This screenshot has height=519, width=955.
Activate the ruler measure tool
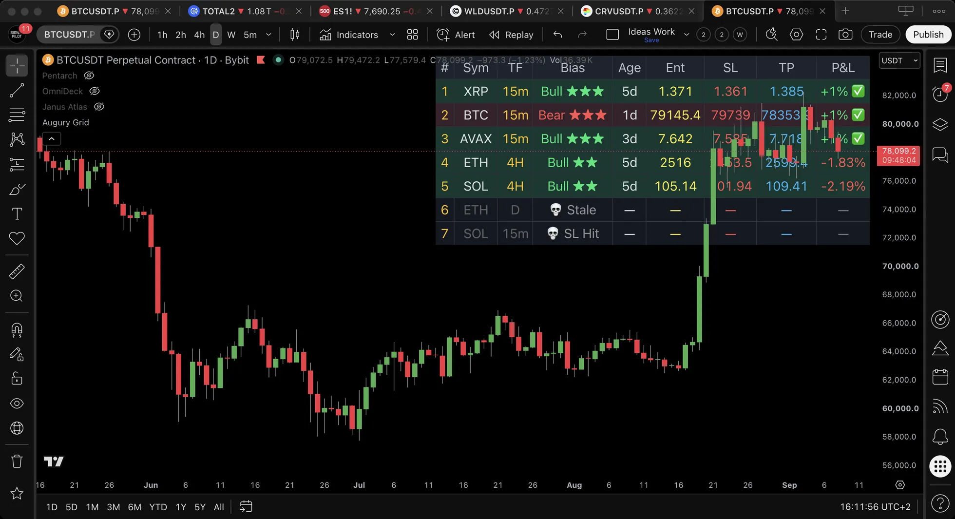(x=17, y=271)
